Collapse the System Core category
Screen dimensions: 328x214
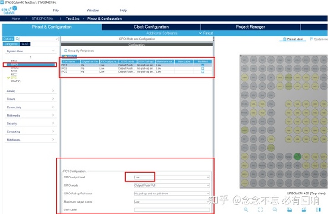31,51
